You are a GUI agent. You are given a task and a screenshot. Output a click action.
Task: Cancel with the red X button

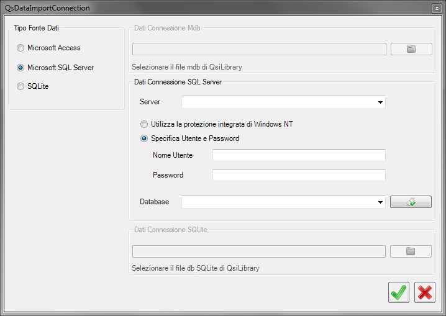pos(425,292)
